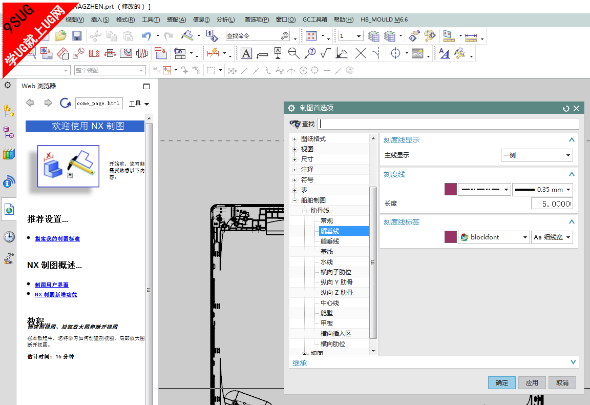
Task: Click the Save floppy disk icon
Action: coord(77,36)
